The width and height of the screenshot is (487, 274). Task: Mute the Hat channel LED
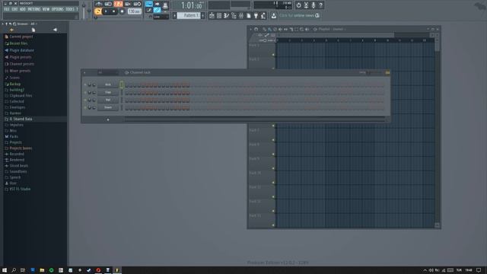tap(85, 100)
